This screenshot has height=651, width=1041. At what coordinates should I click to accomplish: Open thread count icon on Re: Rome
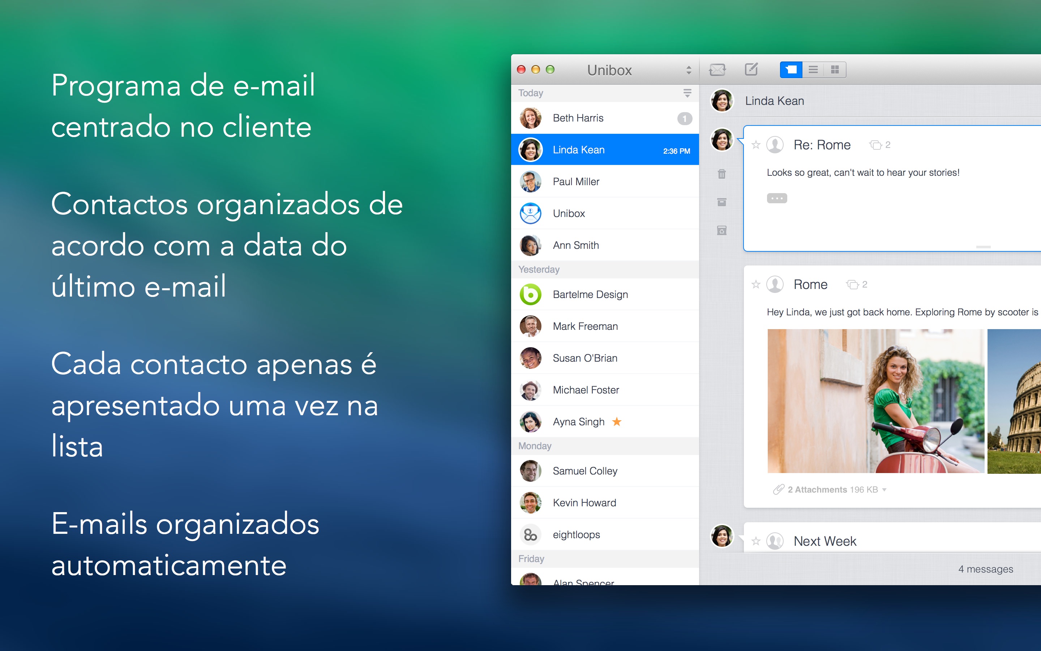coord(875,145)
